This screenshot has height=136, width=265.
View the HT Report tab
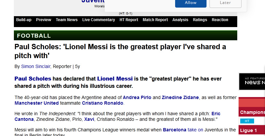129,20
